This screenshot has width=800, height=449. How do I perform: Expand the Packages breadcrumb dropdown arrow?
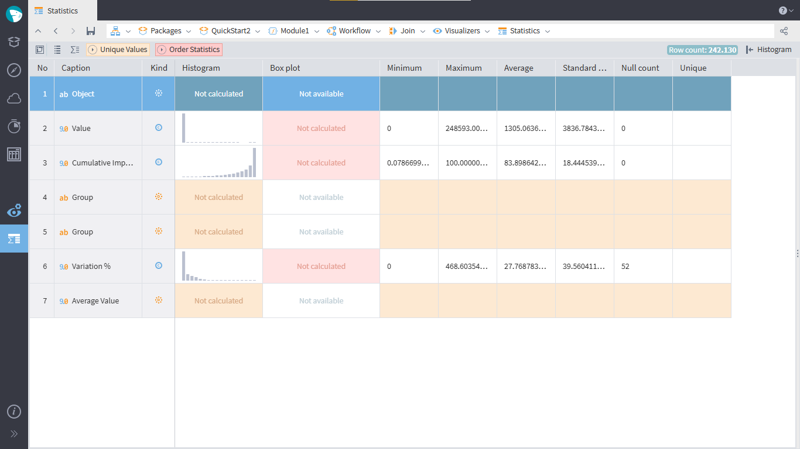point(189,31)
